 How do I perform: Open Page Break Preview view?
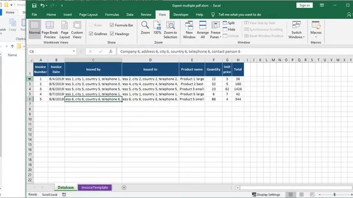(x=50, y=29)
